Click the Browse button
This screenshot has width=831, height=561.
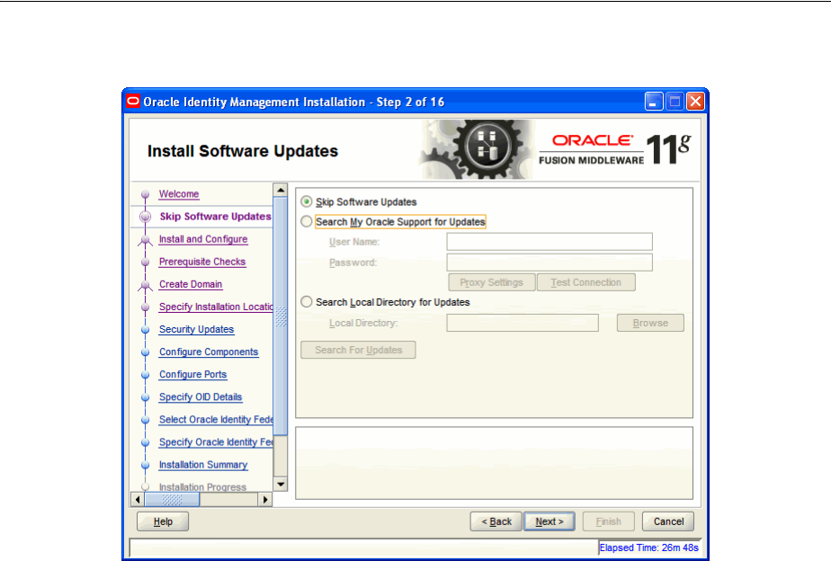650,323
